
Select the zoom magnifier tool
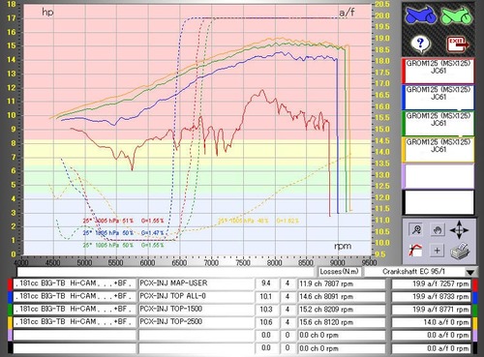click(x=416, y=229)
